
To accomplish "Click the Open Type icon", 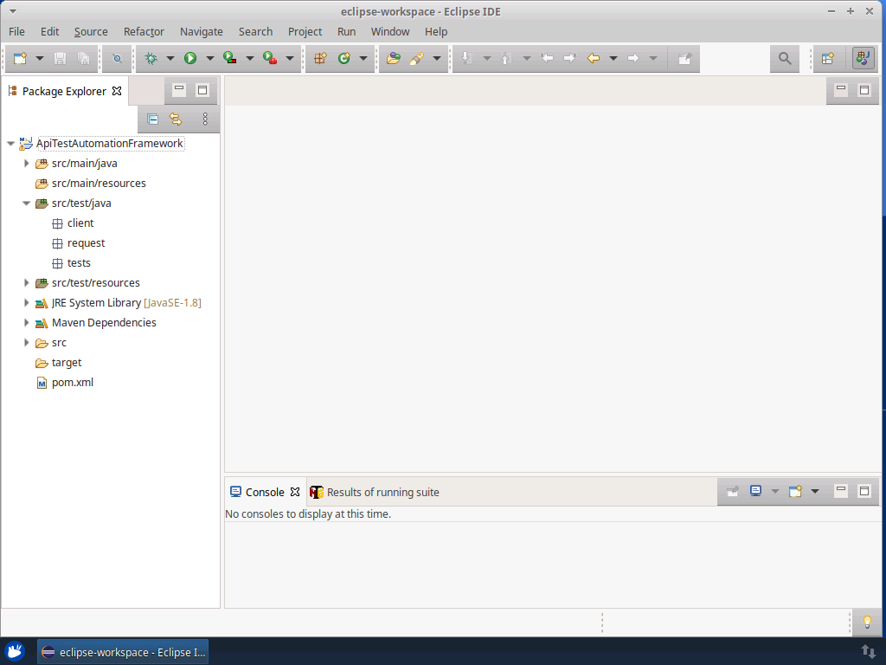I will pyautogui.click(x=394, y=58).
